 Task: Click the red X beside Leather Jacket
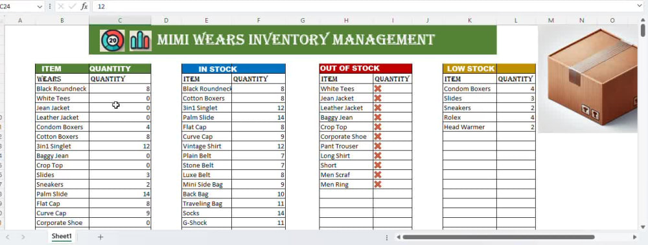378,108
